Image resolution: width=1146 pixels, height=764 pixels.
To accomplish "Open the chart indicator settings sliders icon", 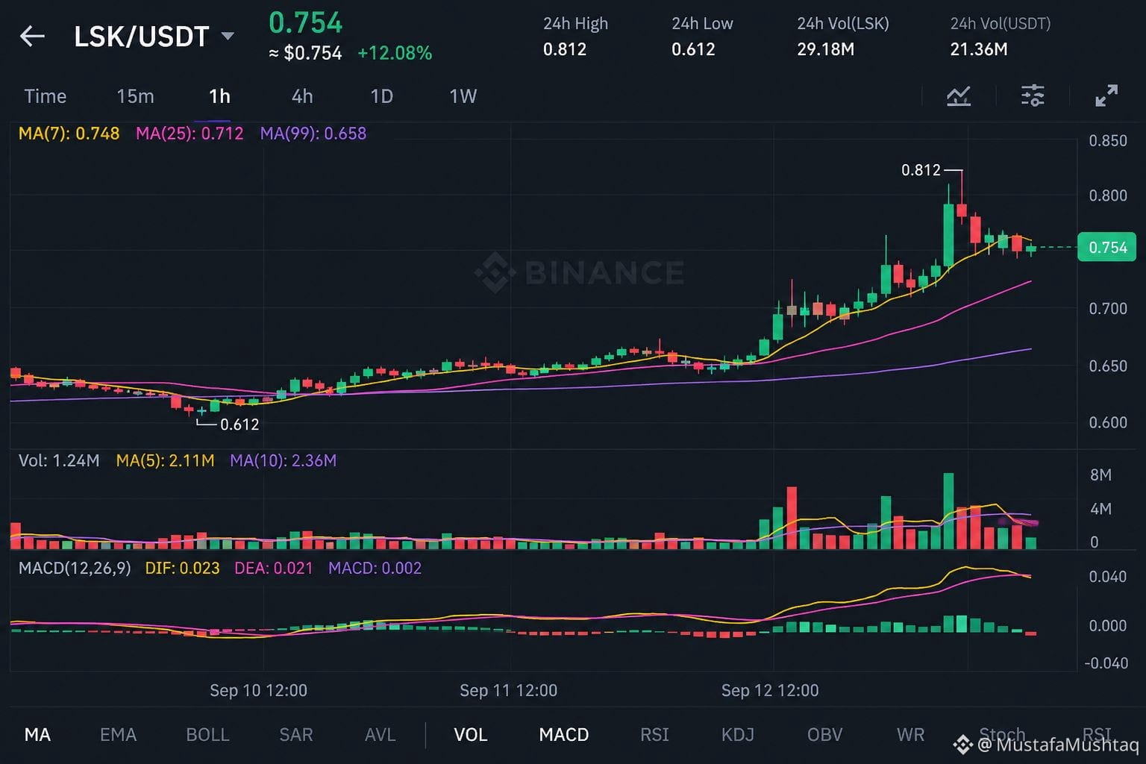I will 1033,95.
